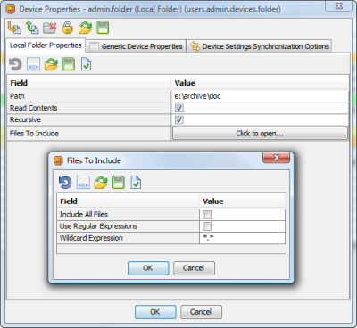The width and height of the screenshot is (357, 328).
Task: Switch to the Generic Device Properties tab
Action: click(136, 46)
